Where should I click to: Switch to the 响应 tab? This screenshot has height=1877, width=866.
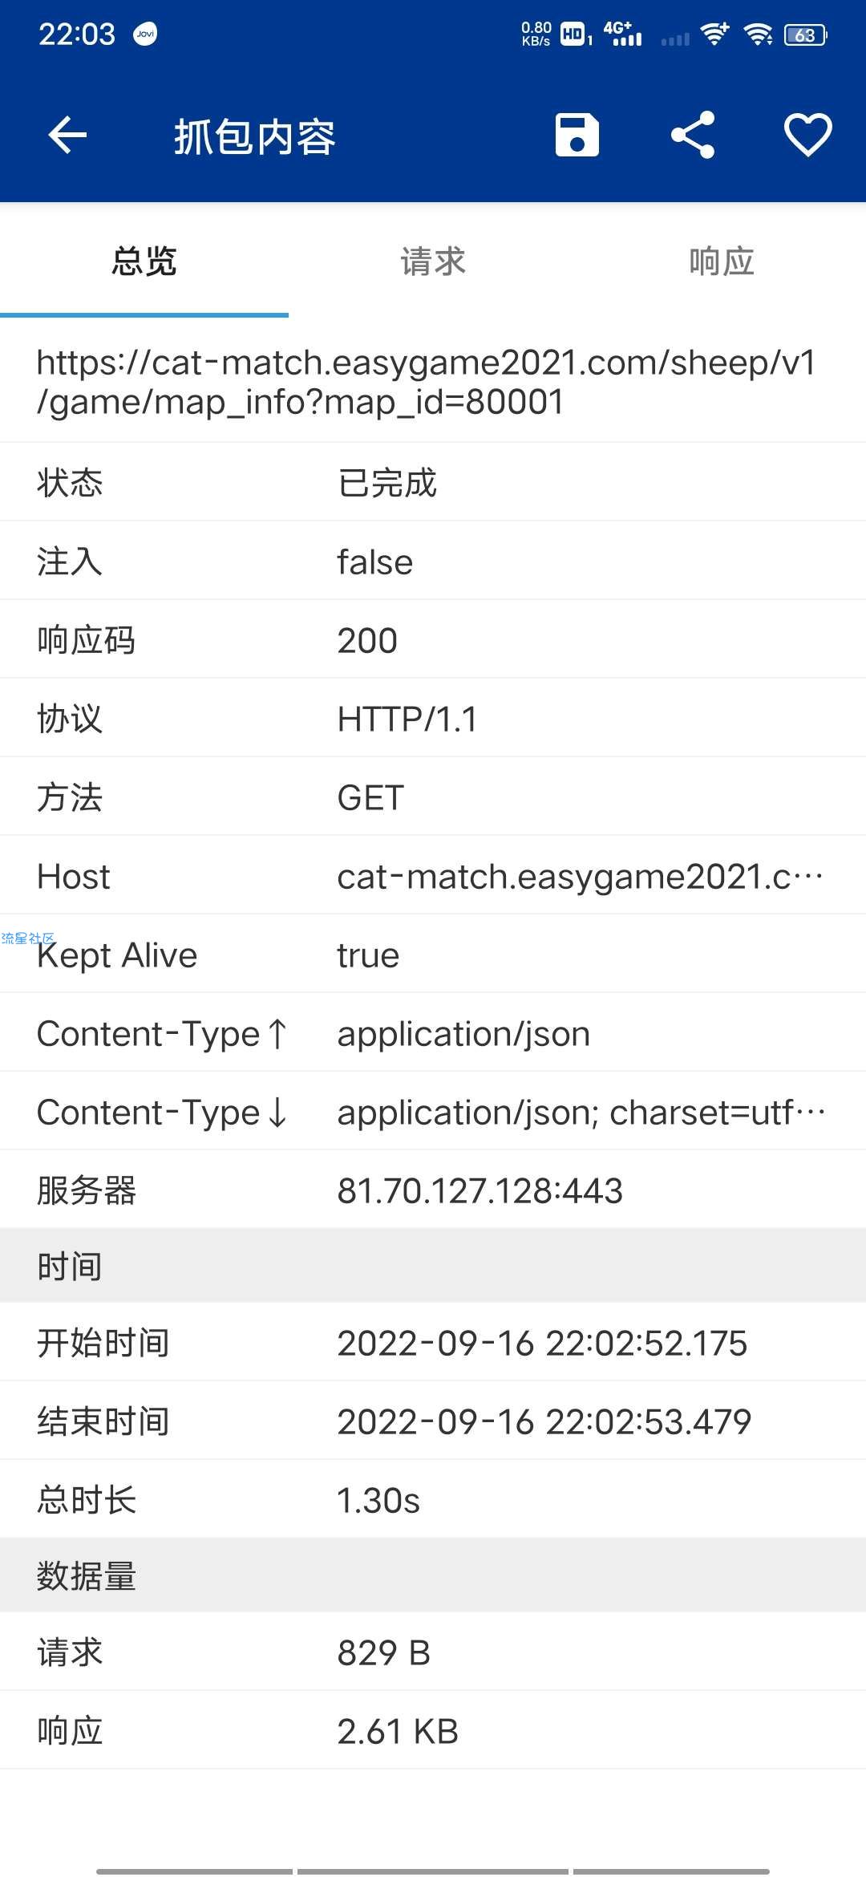[722, 261]
